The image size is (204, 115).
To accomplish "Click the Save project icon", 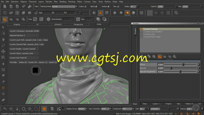I will (17, 6).
